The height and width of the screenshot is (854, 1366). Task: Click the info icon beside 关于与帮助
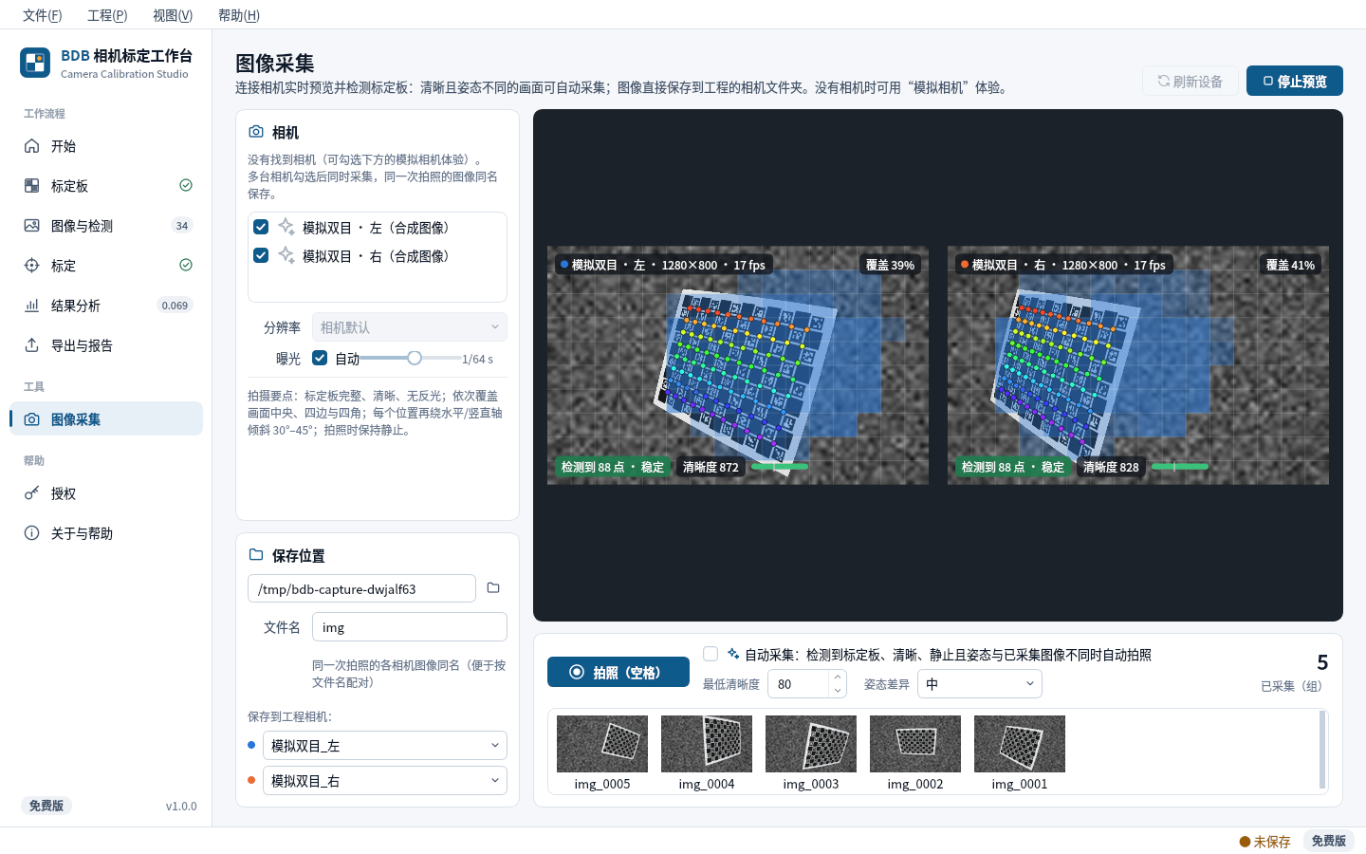click(31, 533)
